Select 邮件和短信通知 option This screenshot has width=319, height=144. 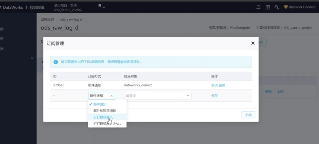pyautogui.click(x=107, y=111)
